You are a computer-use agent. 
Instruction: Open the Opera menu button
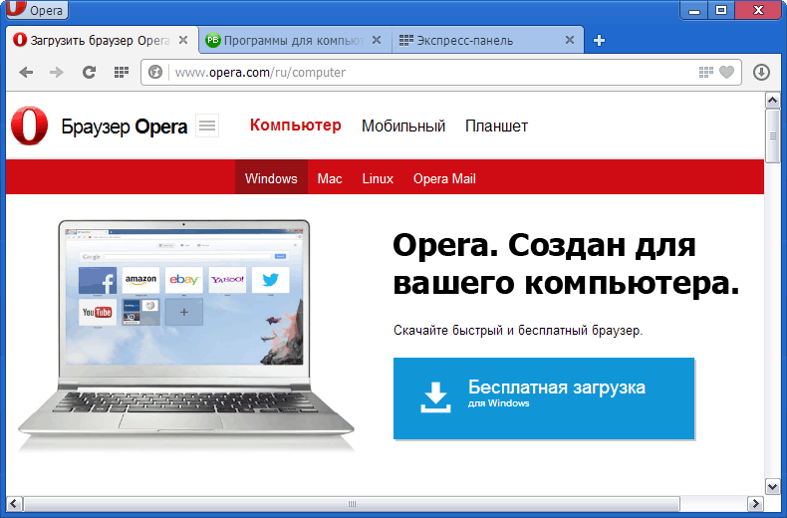[x=37, y=10]
